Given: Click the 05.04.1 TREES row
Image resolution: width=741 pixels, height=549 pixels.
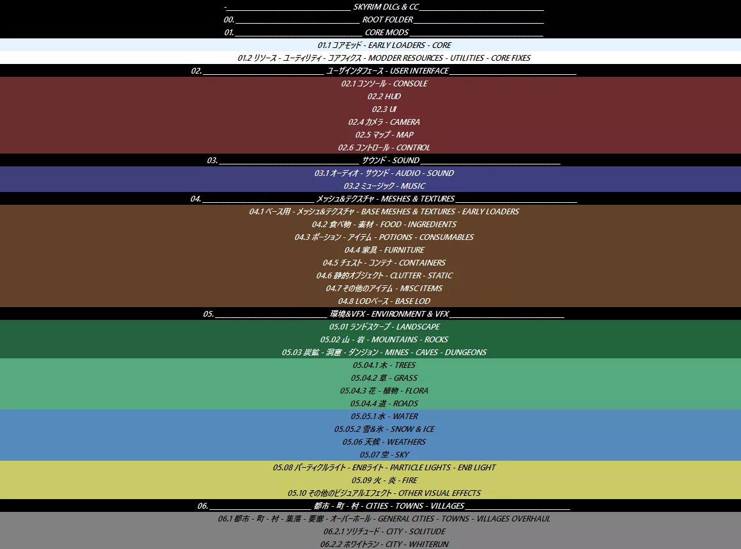Looking at the screenshot, I should [371, 365].
